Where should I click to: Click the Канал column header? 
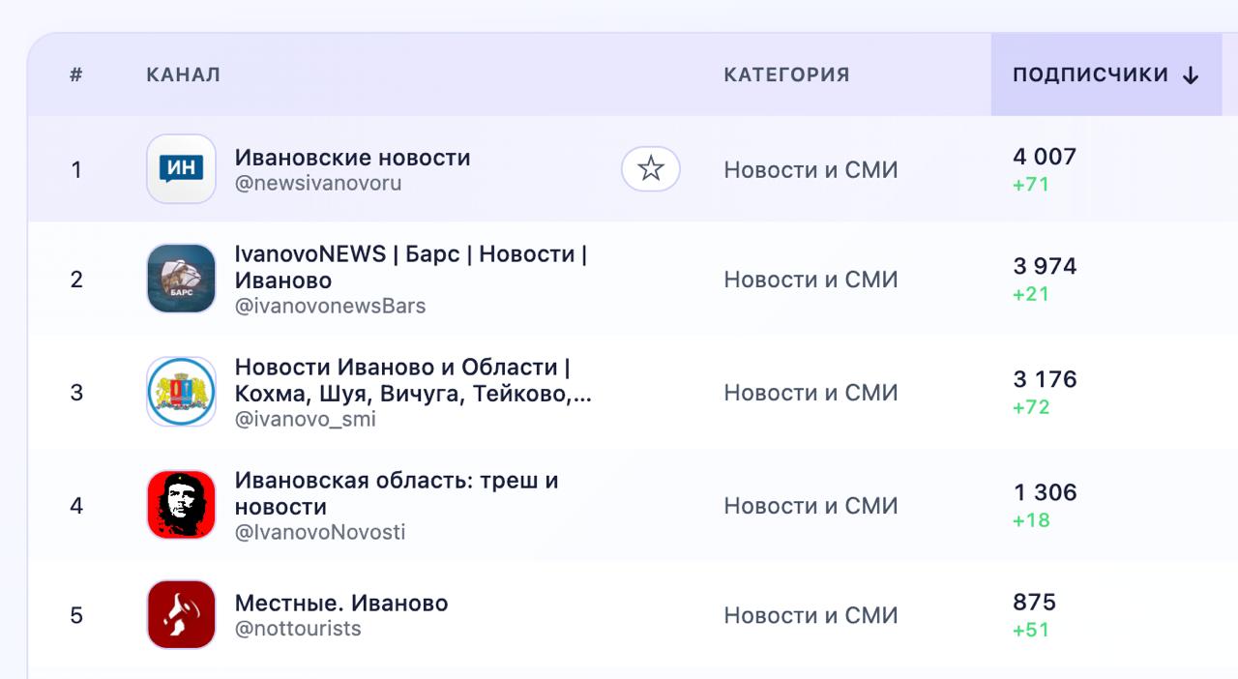(183, 74)
